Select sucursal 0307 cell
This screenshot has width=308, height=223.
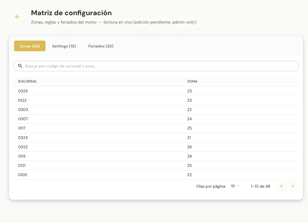click(x=23, y=119)
